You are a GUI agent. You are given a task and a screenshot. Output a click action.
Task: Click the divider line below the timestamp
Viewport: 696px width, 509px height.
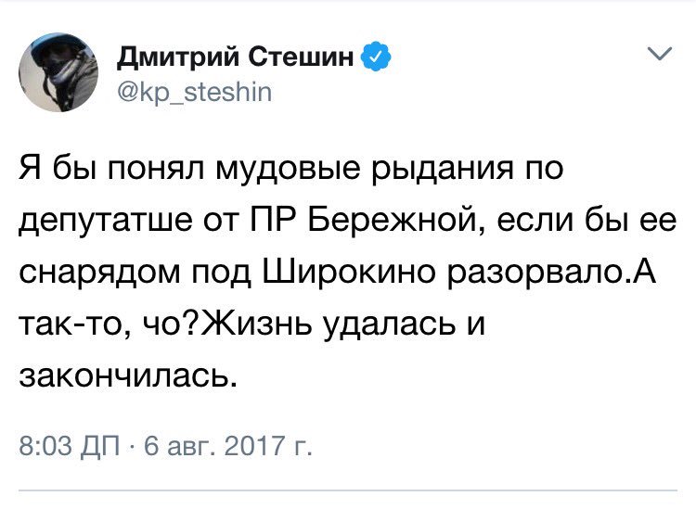348,490
